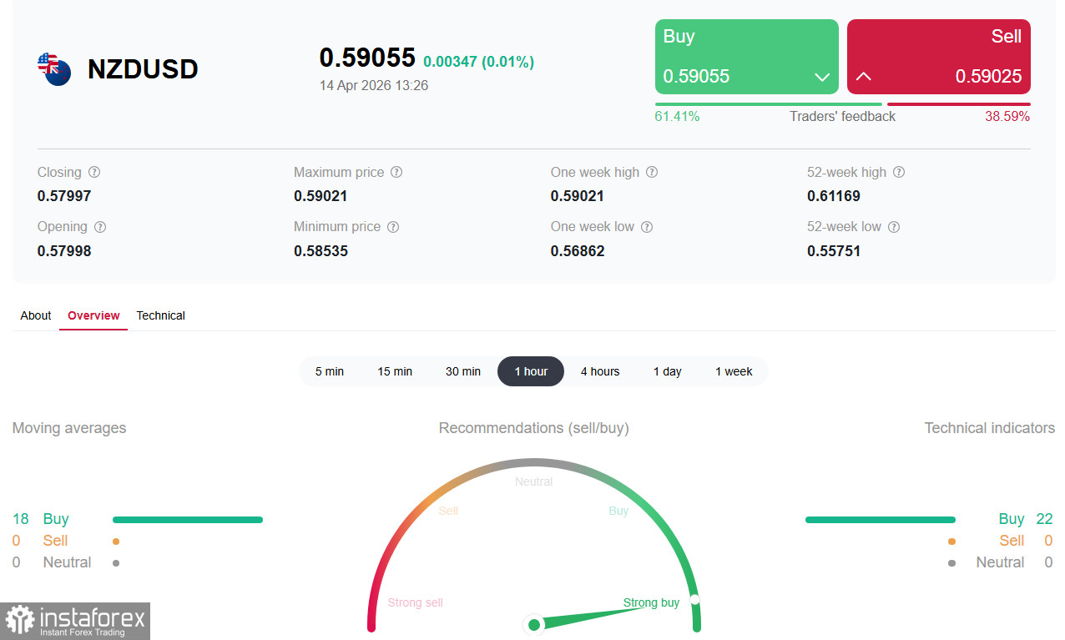
Task: Click the Minimum price value 0.58535
Action: (321, 251)
